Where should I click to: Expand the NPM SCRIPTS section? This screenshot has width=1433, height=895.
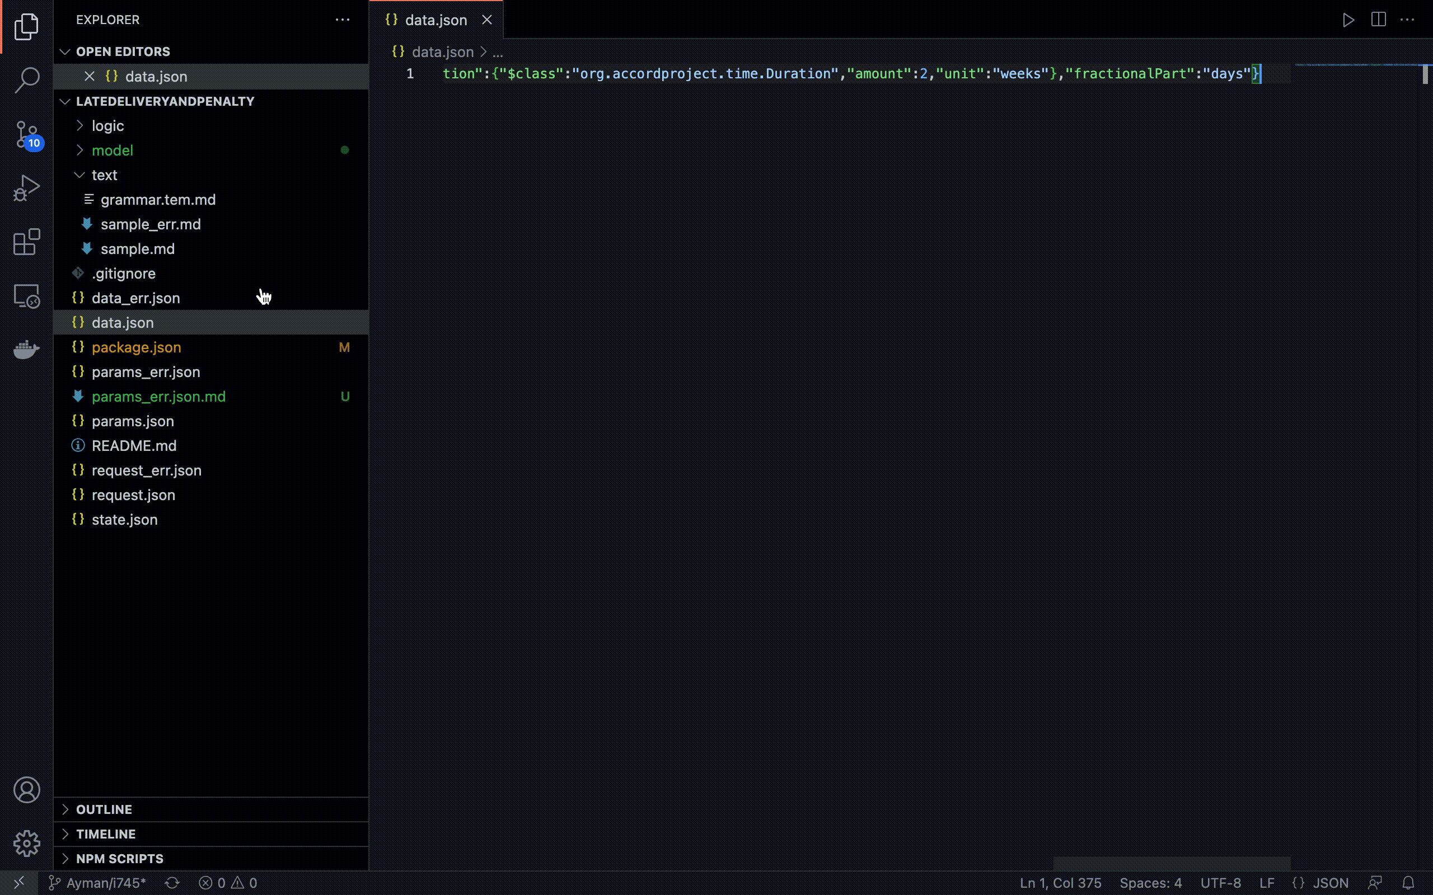[120, 858]
